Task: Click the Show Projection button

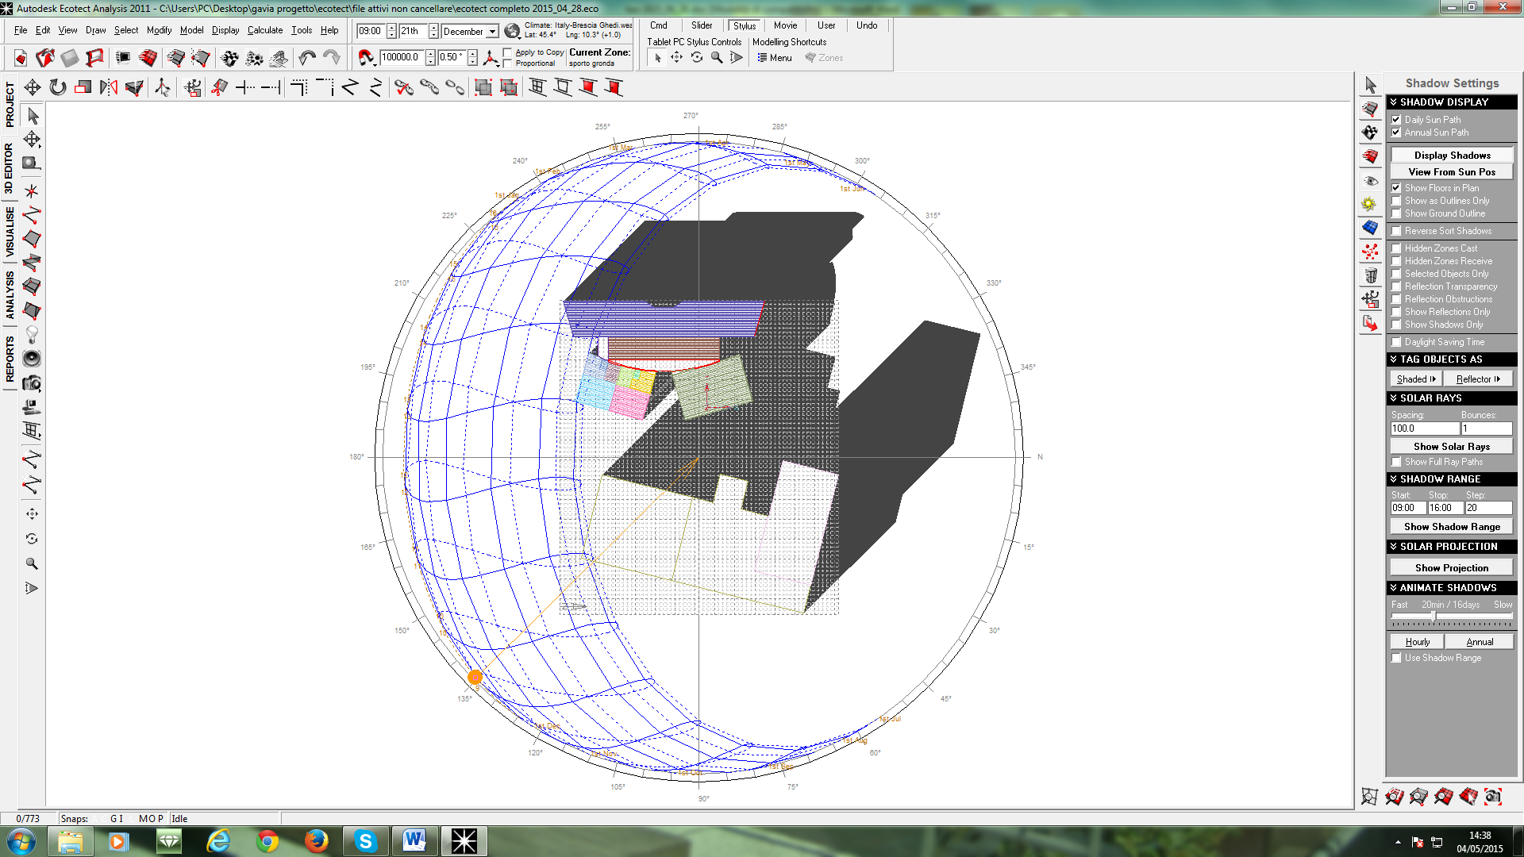Action: pos(1451,568)
